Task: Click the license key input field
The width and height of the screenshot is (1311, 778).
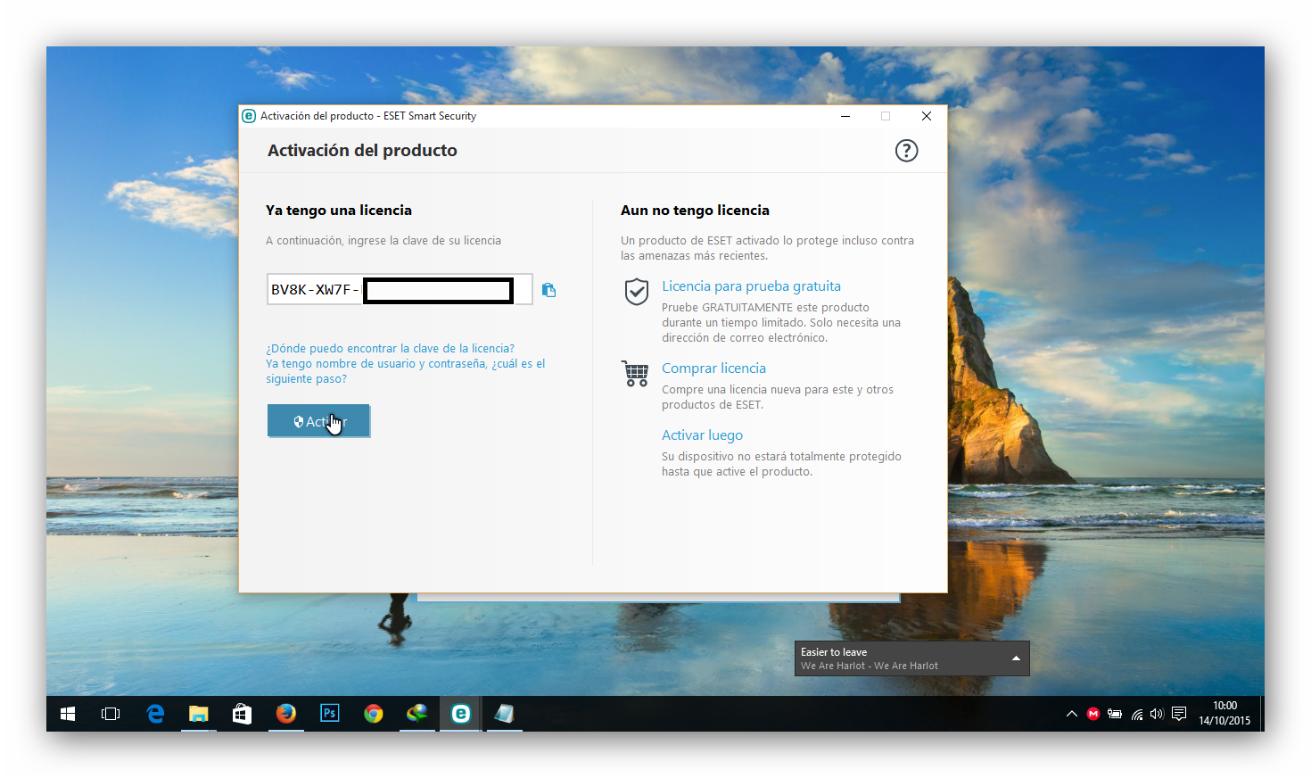Action: pyautogui.click(x=400, y=290)
